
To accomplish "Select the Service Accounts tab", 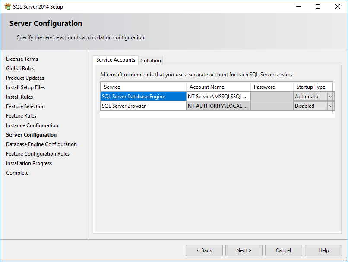I will tap(115, 60).
